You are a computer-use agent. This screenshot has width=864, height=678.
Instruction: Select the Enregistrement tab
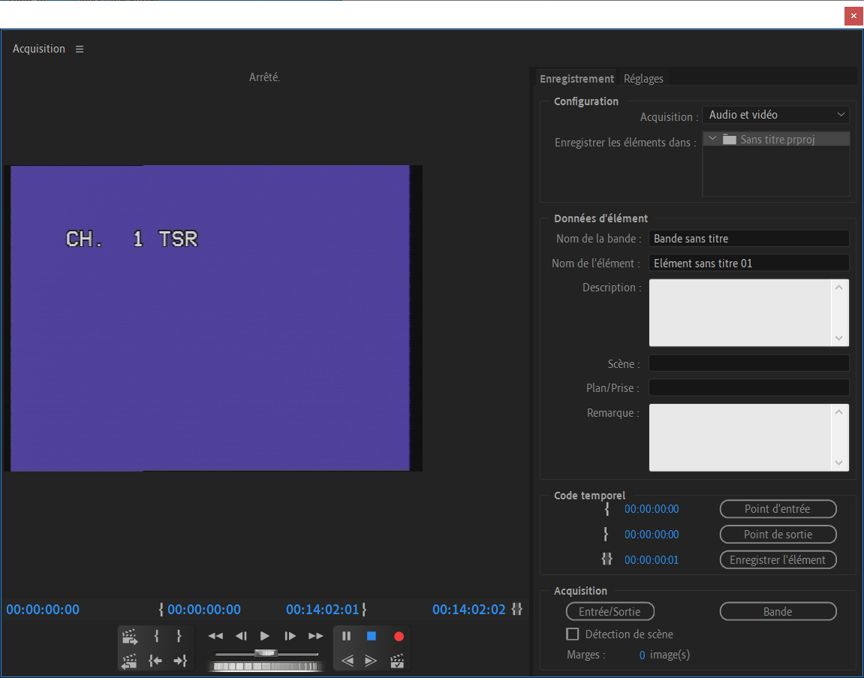pos(577,79)
